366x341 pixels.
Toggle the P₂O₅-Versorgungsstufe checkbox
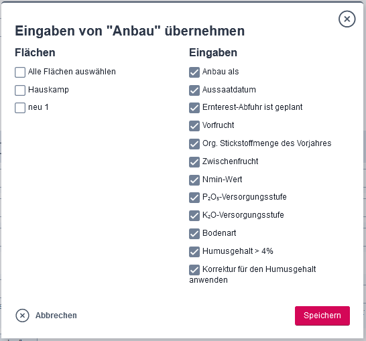click(x=194, y=198)
